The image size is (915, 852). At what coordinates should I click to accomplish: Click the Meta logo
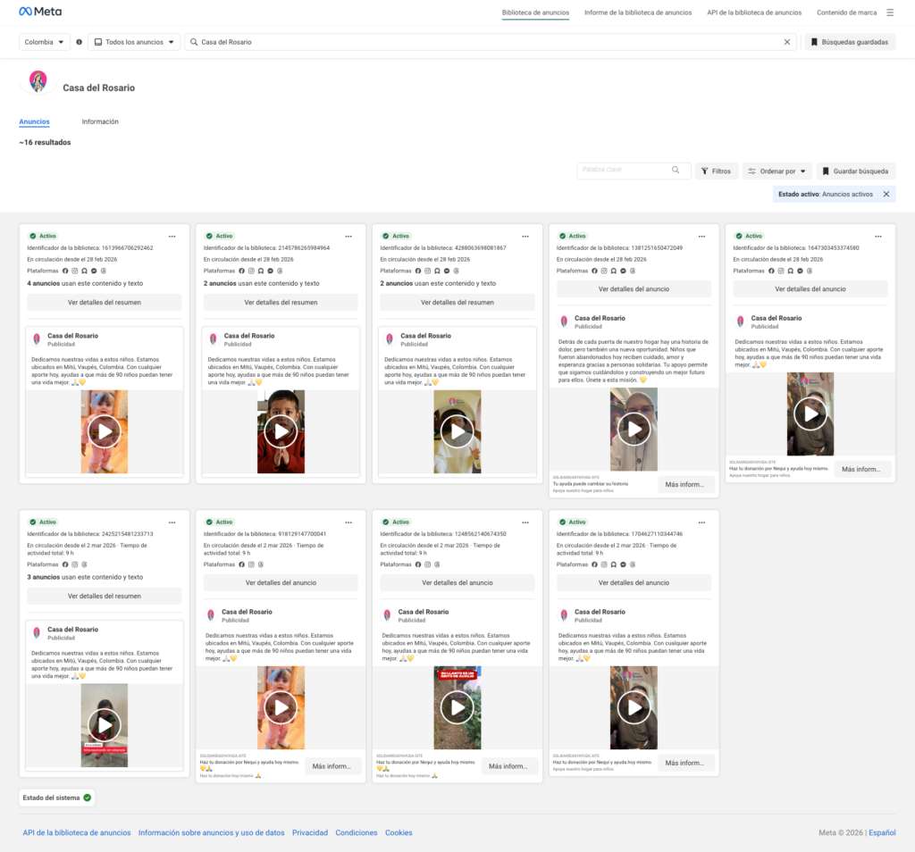tap(40, 12)
